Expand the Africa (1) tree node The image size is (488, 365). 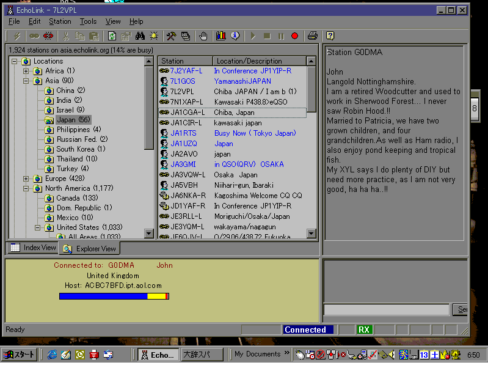tap(26, 71)
